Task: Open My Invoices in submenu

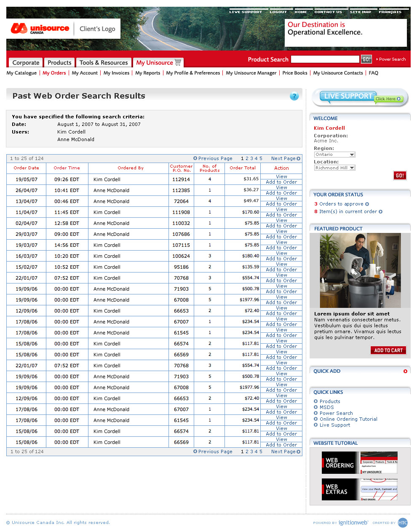Action: point(116,73)
